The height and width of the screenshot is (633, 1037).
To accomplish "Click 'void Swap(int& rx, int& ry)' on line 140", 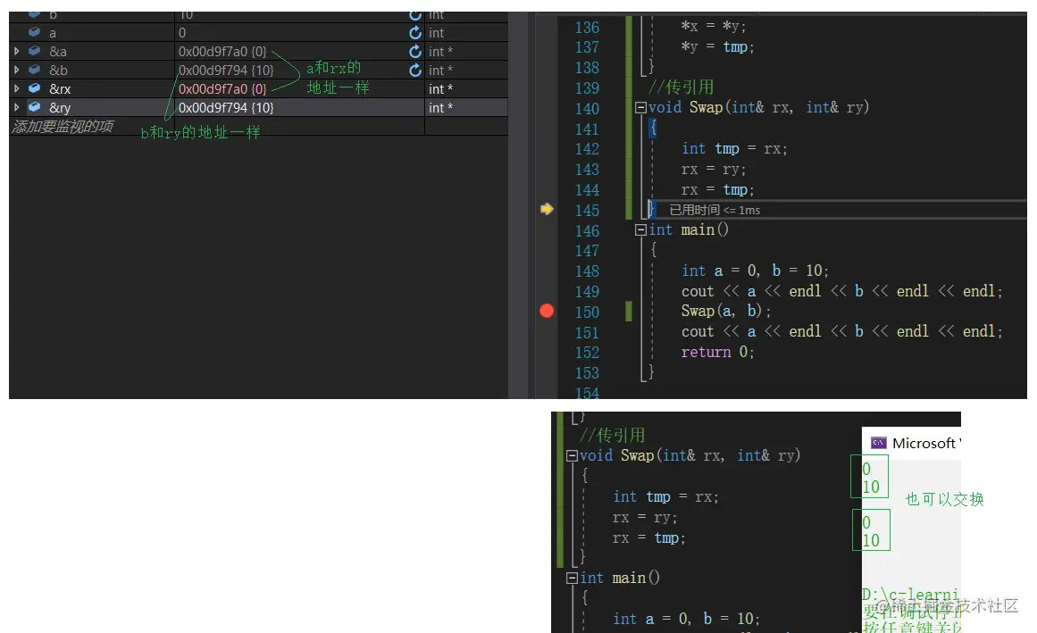I will (x=758, y=107).
